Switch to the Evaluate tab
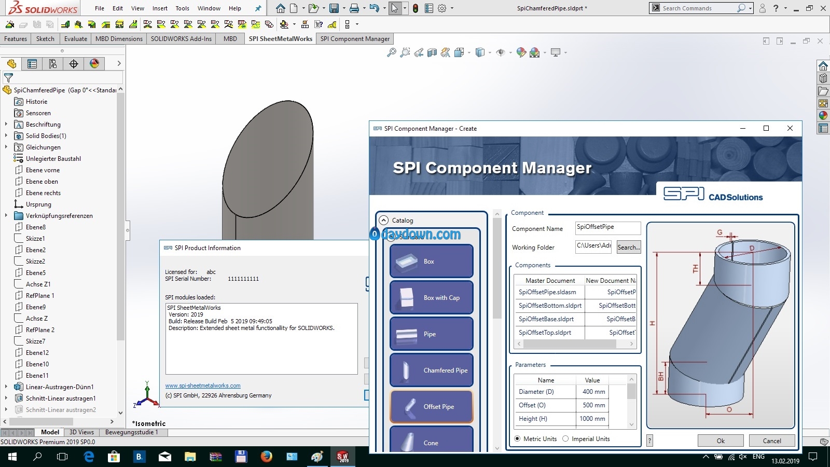This screenshot has width=830, height=467. point(76,39)
